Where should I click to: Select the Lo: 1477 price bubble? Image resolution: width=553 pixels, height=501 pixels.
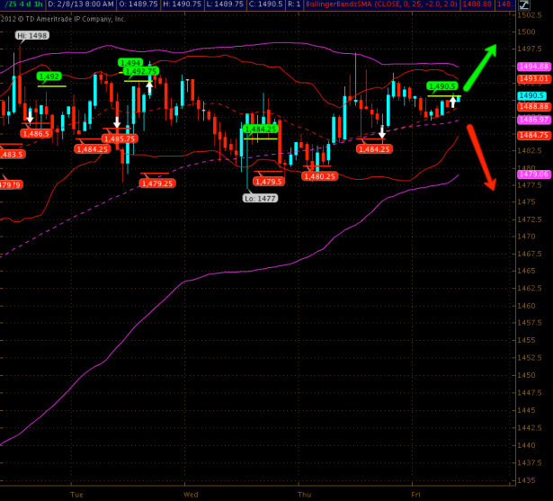(263, 198)
